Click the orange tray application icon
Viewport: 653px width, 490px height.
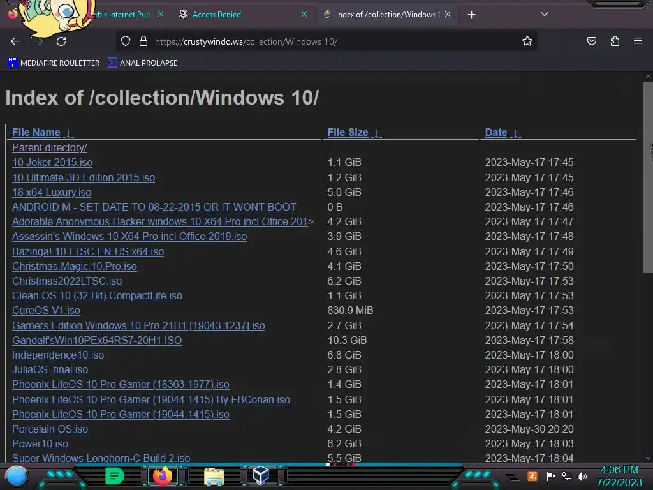532,476
